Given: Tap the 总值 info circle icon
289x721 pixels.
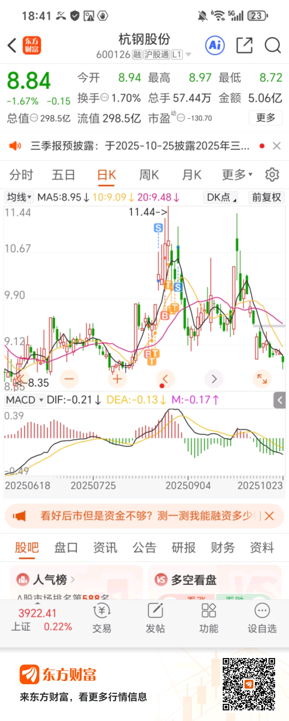Looking at the screenshot, I should [x=34, y=118].
